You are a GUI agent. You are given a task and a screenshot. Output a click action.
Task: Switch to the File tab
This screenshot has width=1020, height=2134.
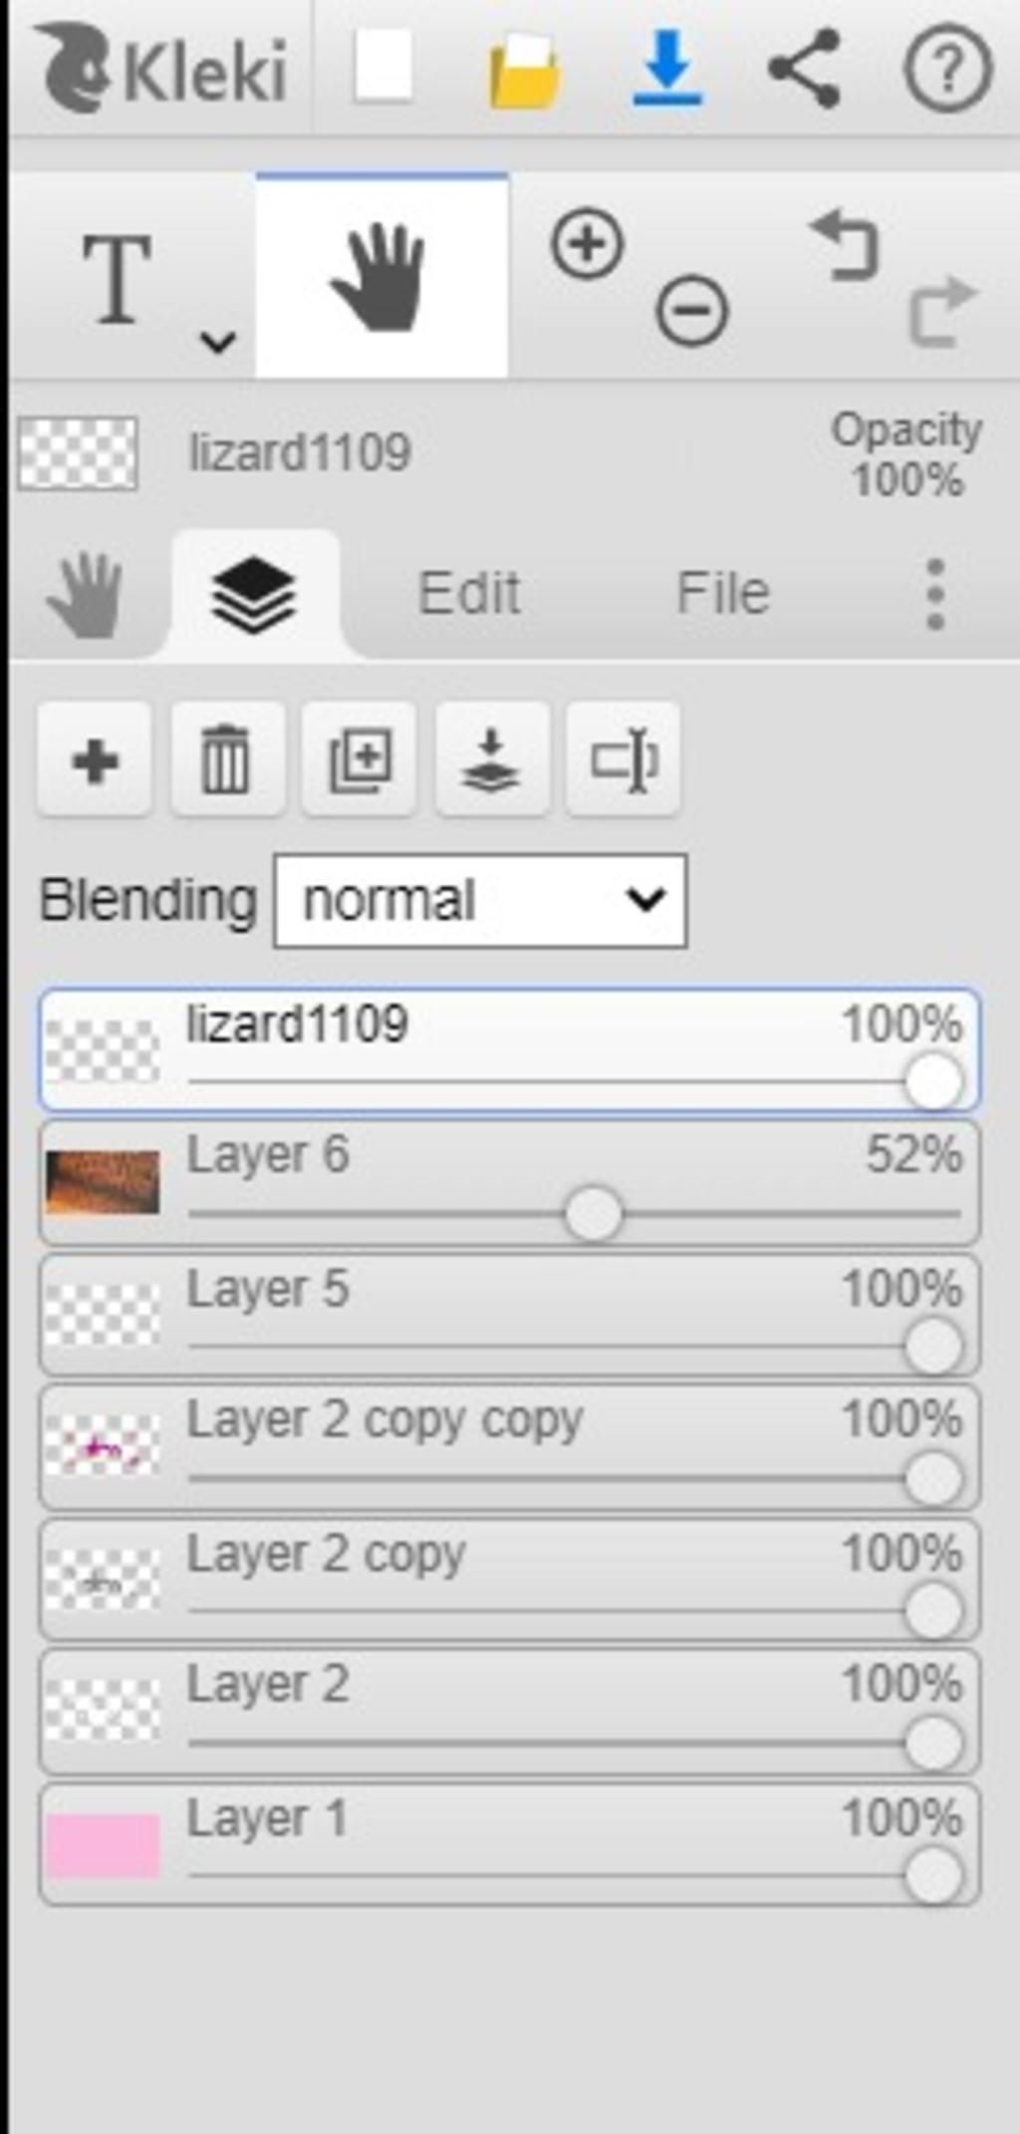(x=723, y=594)
